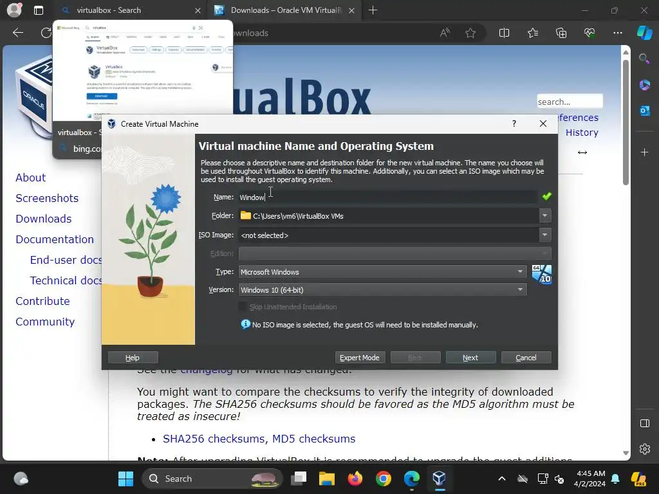Viewport: 659px width, 494px height.
Task: Open the Downloads navigation link
Action: point(44,219)
